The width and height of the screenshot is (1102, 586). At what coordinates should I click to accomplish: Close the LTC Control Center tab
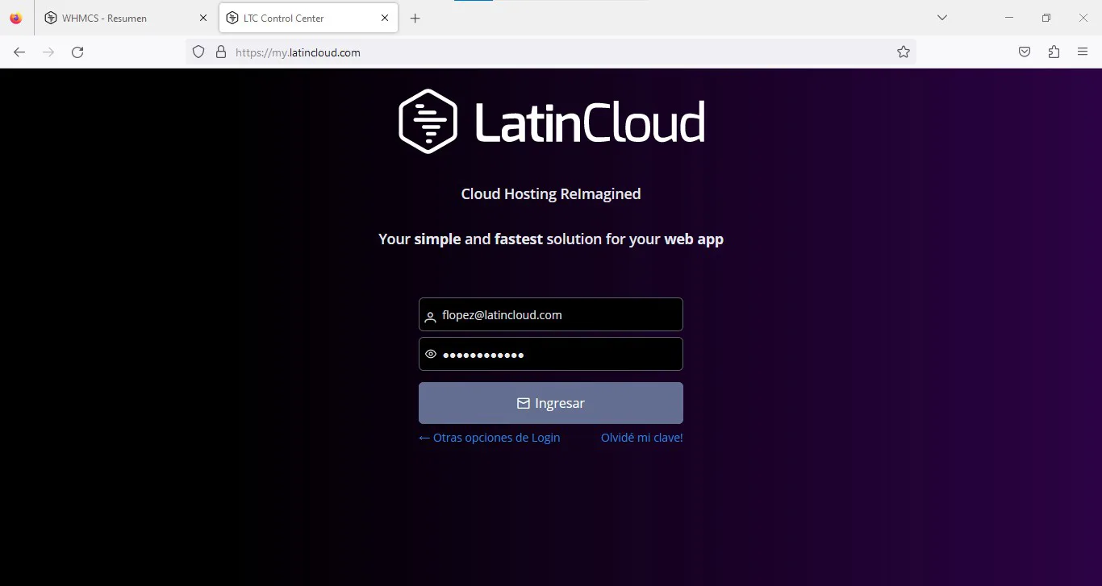pos(385,18)
